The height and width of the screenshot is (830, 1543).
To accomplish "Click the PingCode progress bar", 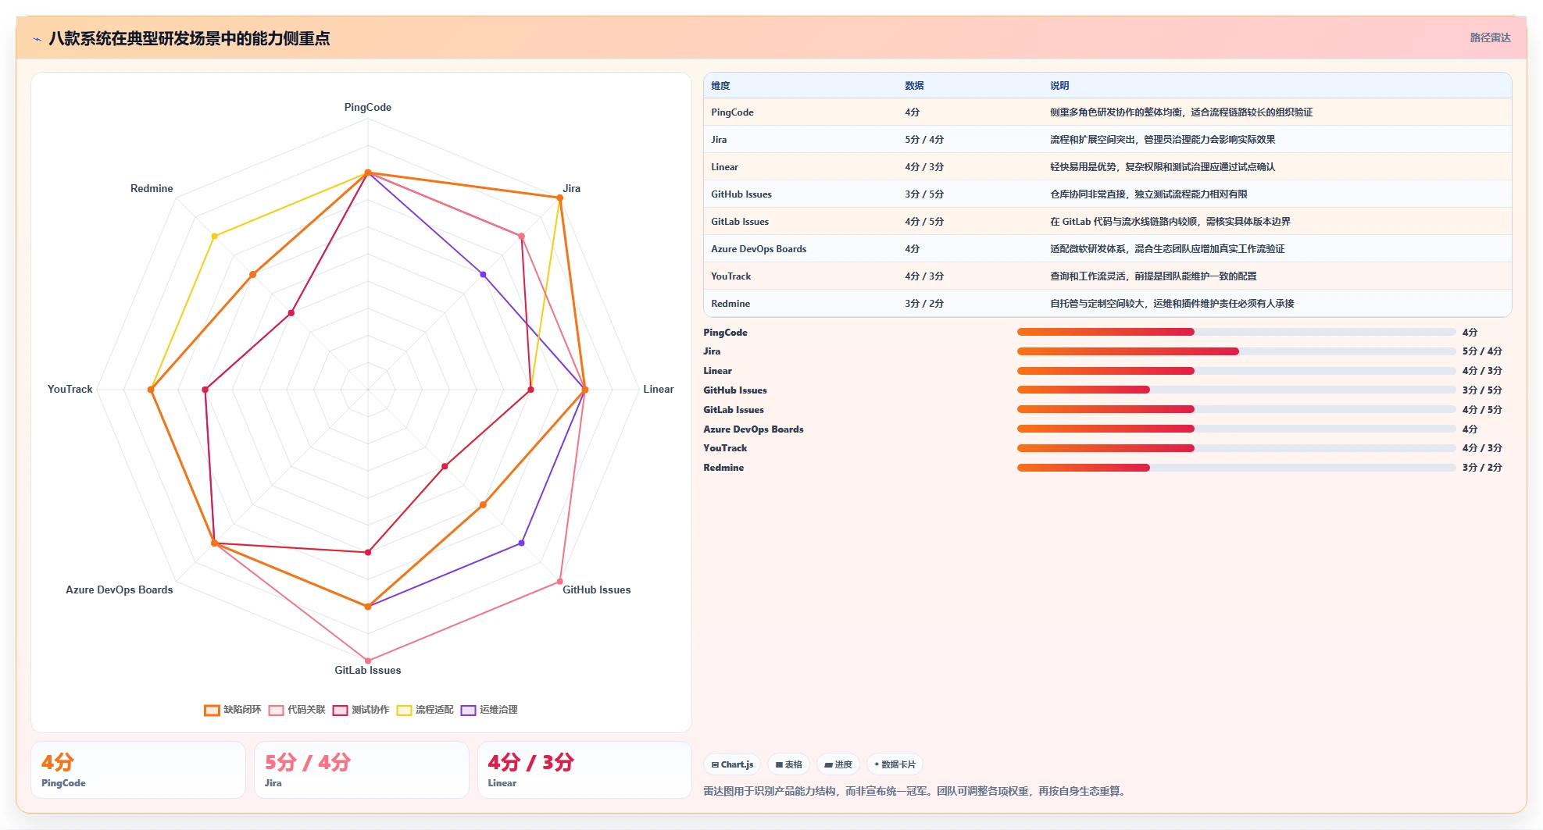I will (x=1236, y=332).
